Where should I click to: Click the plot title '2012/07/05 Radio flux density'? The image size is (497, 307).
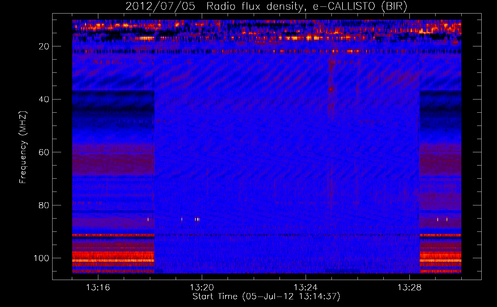click(x=266, y=6)
